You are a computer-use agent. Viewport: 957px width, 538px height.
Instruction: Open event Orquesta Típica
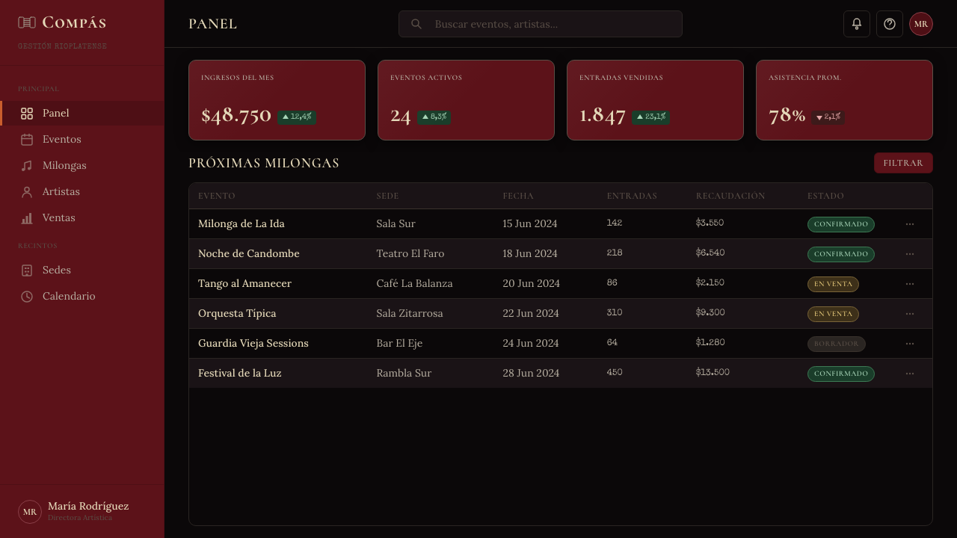tap(237, 314)
